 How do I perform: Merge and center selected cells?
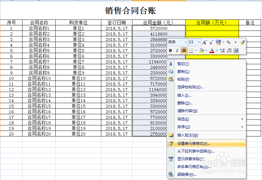pos(236,51)
